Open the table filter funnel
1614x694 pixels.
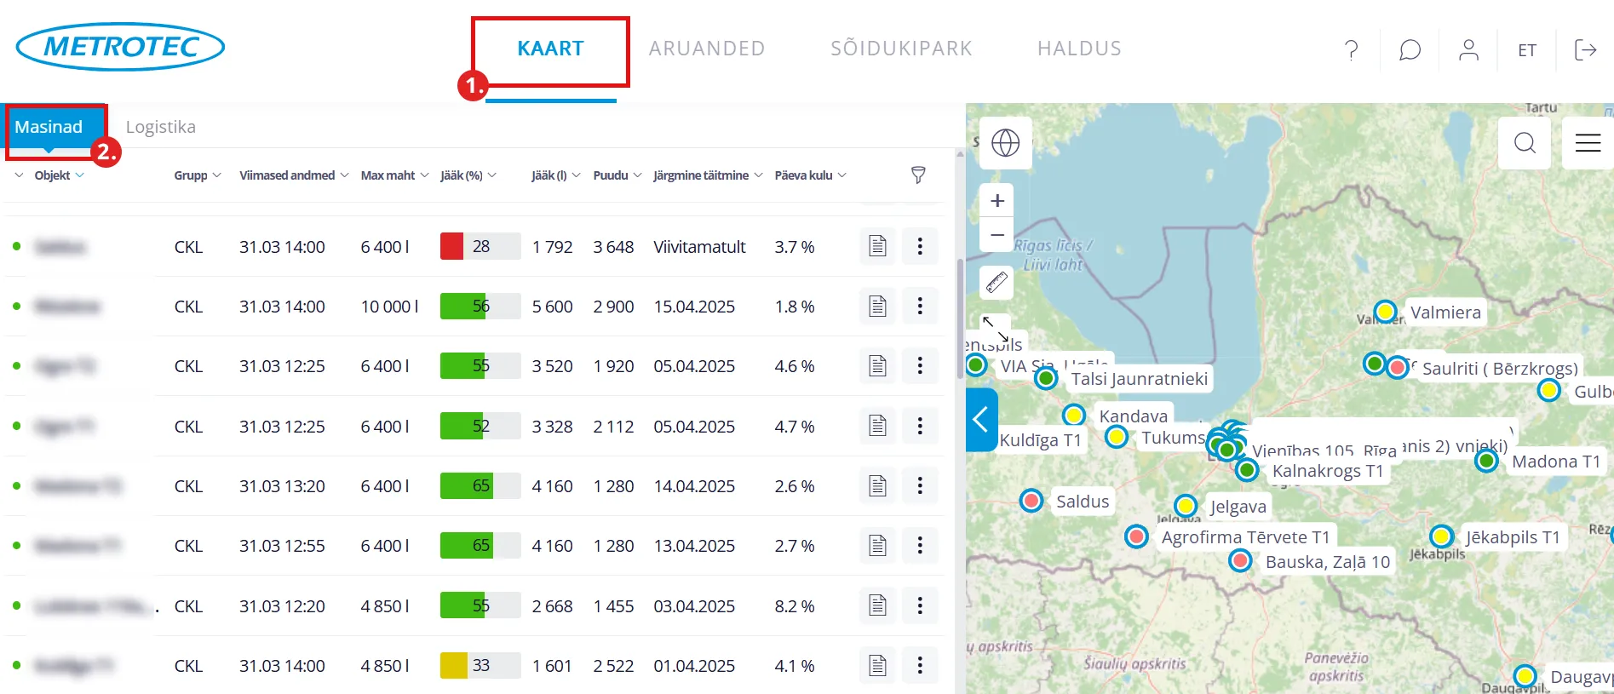click(918, 175)
